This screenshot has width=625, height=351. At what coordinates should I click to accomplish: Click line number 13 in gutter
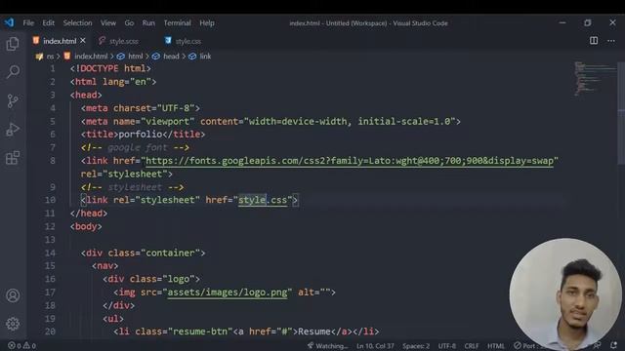tap(50, 240)
